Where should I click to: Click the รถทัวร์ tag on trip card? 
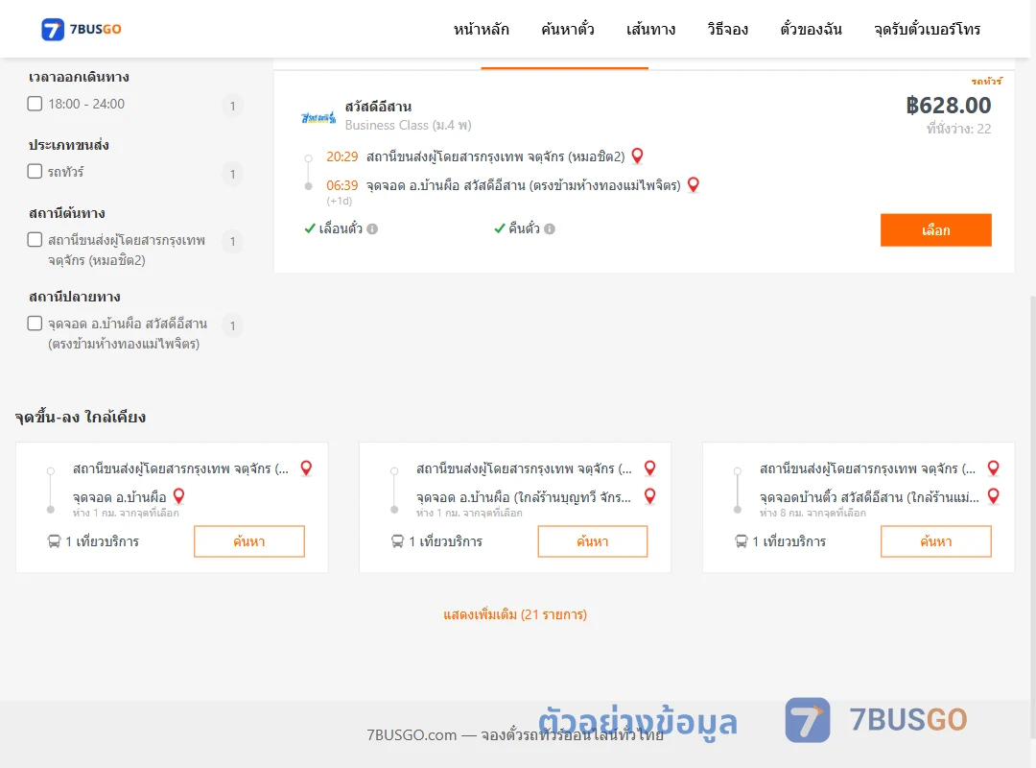[x=986, y=82]
